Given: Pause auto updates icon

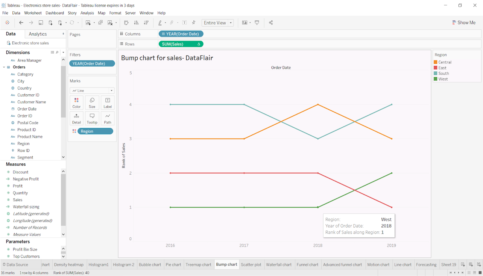Looking at the screenshot, I should point(60,23).
